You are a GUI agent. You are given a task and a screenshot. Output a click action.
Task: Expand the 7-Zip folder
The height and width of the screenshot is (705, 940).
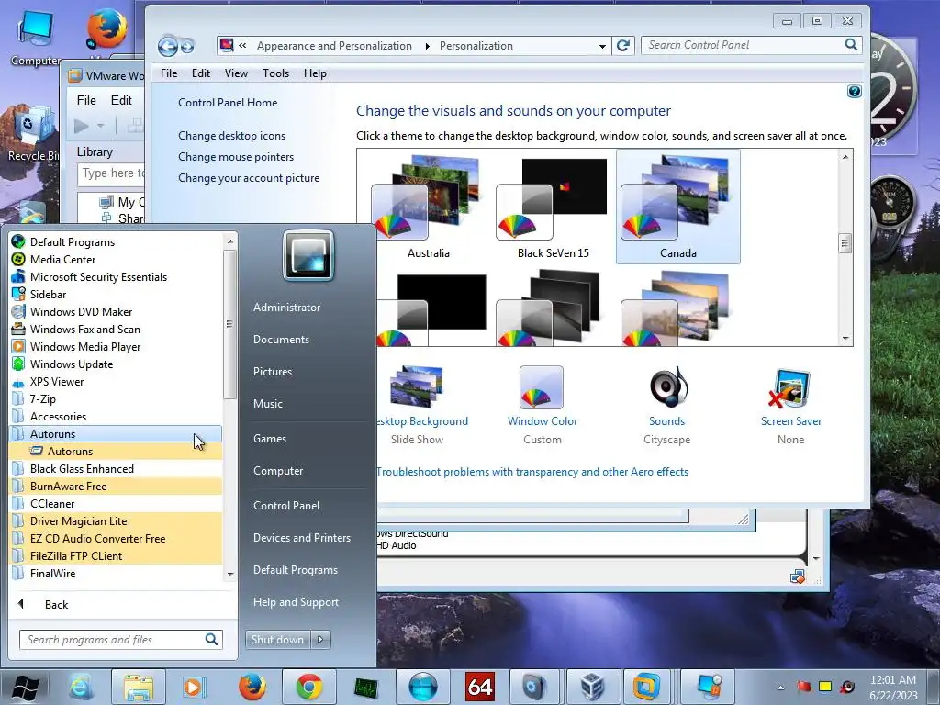pyautogui.click(x=117, y=398)
